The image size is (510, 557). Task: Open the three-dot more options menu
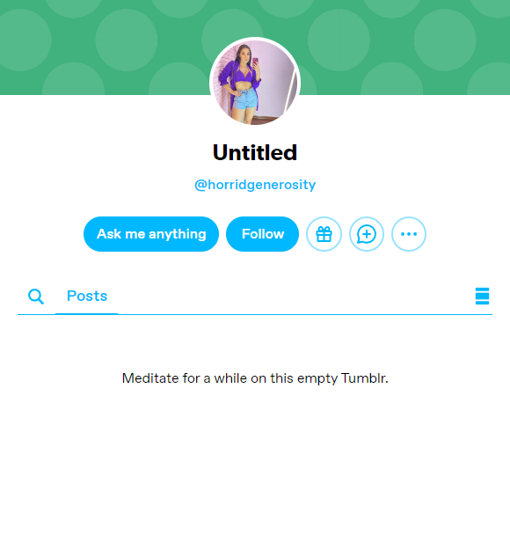[409, 234]
